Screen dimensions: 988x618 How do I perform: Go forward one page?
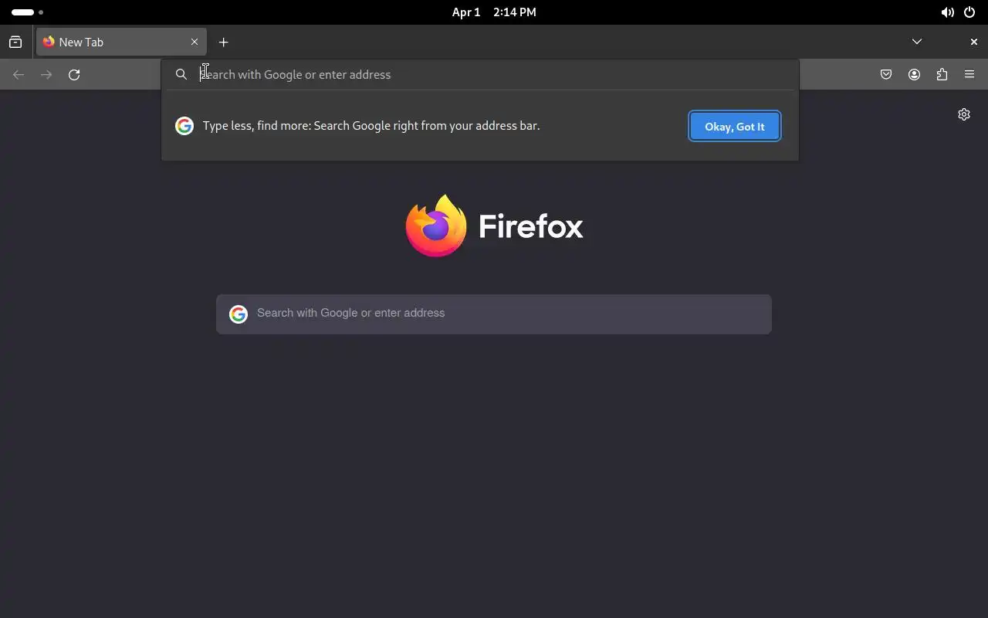(46, 75)
